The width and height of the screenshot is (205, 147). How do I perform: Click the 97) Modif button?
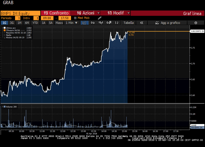coord(115,13)
